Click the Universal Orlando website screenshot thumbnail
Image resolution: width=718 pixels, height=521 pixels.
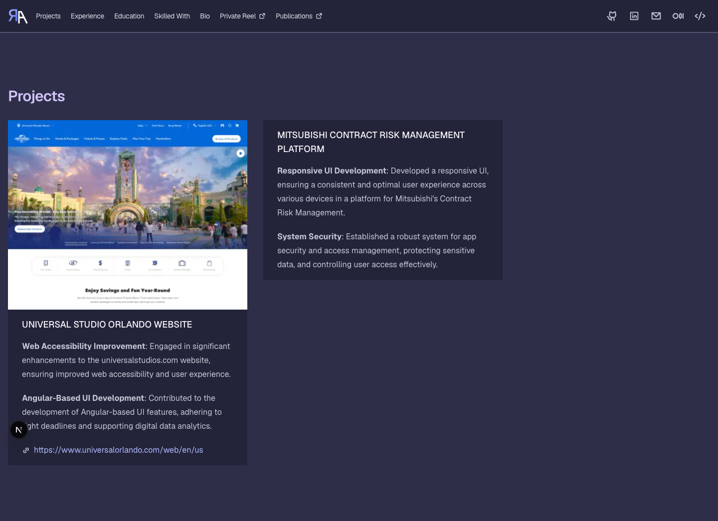click(x=128, y=215)
